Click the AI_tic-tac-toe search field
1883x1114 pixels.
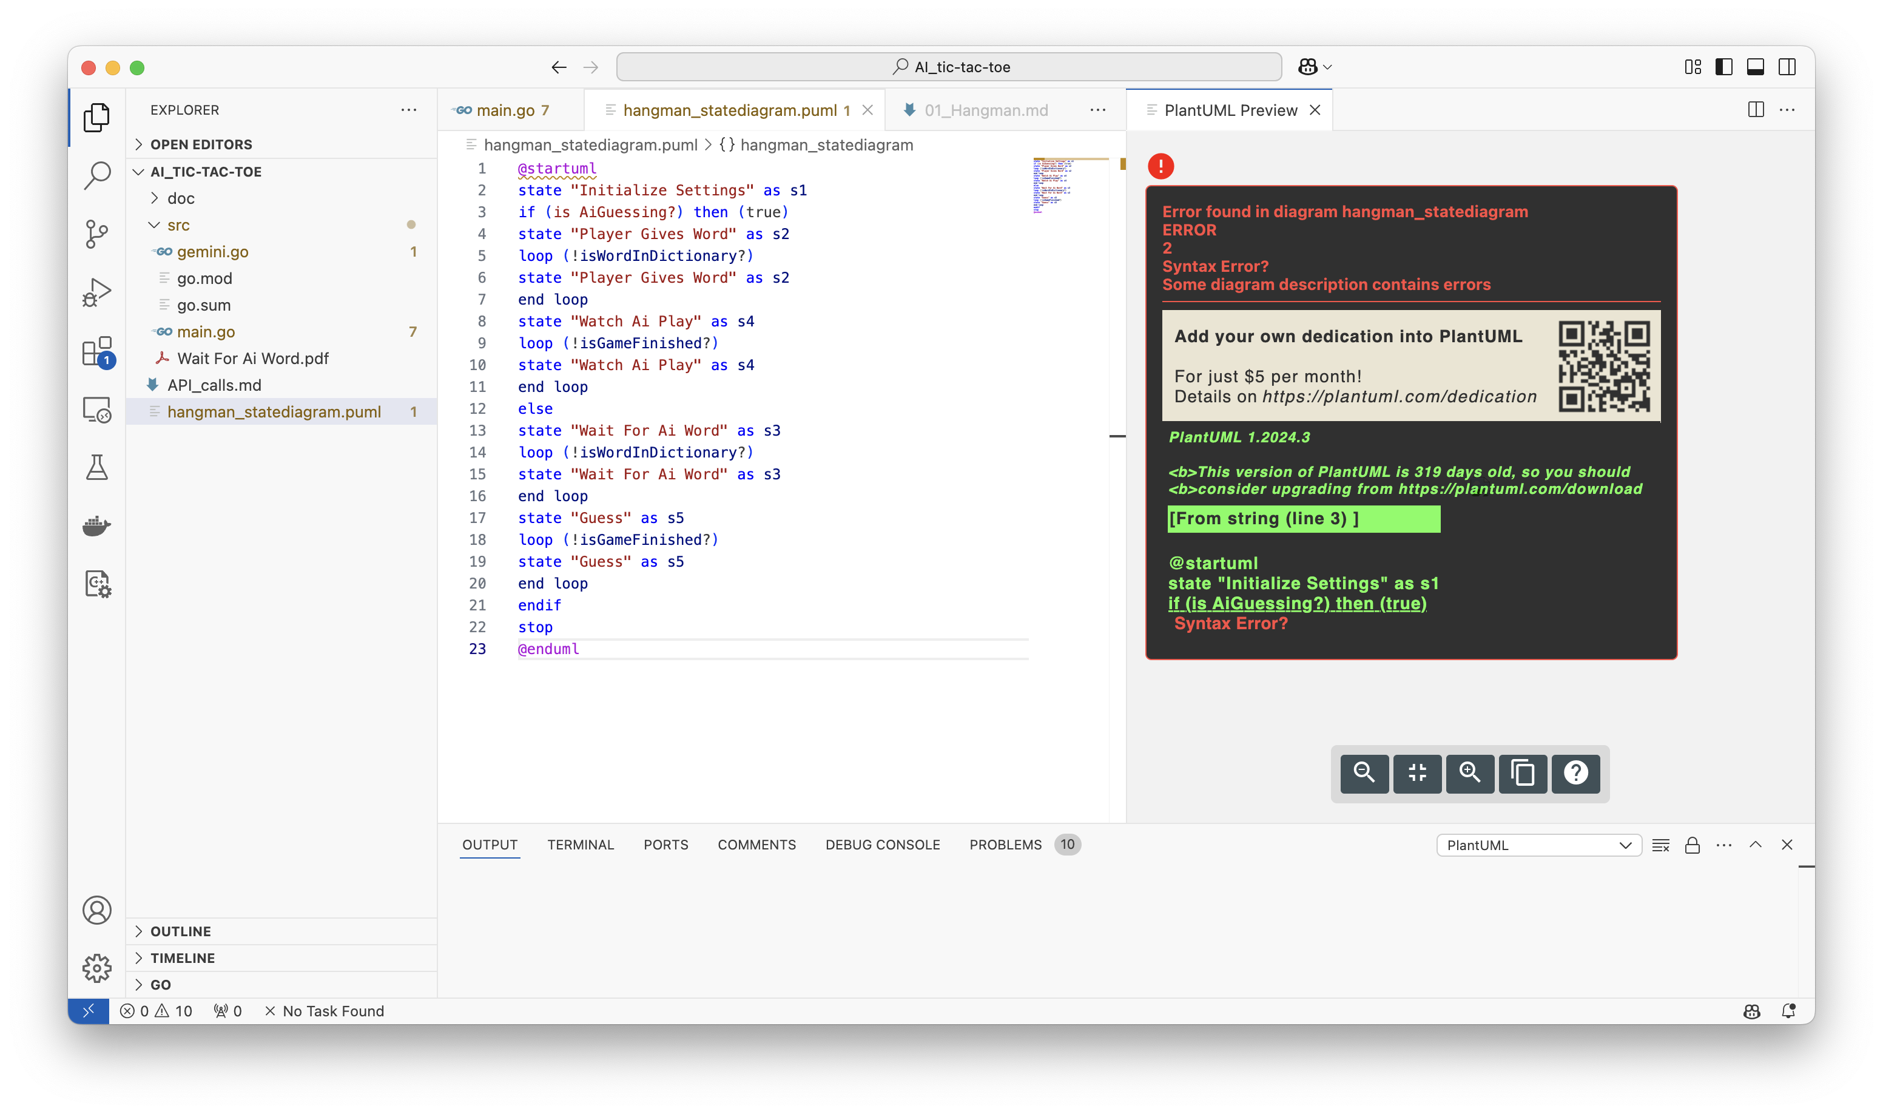949,66
